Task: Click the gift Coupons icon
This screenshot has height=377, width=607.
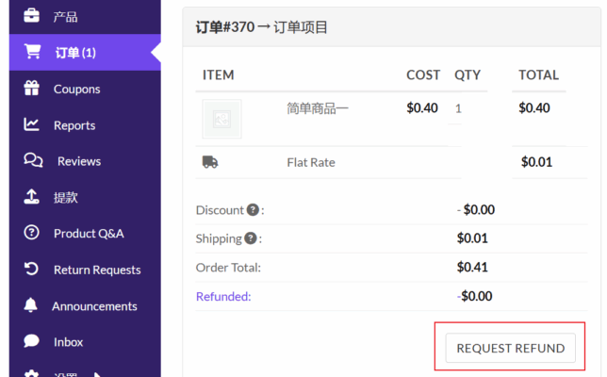Action: [x=32, y=89]
